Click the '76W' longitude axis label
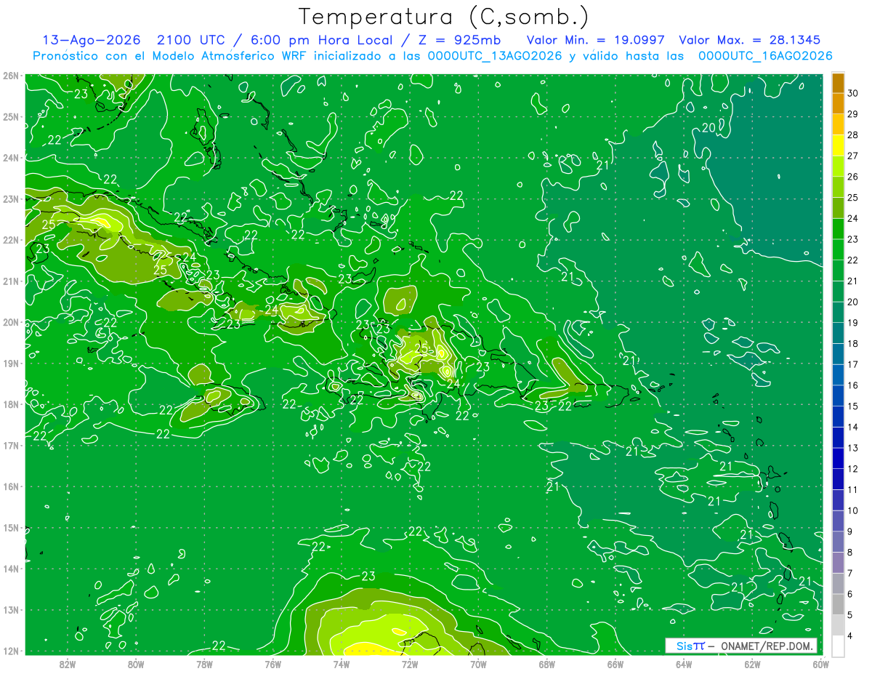Screen dimensions: 872x674 (x=272, y=664)
